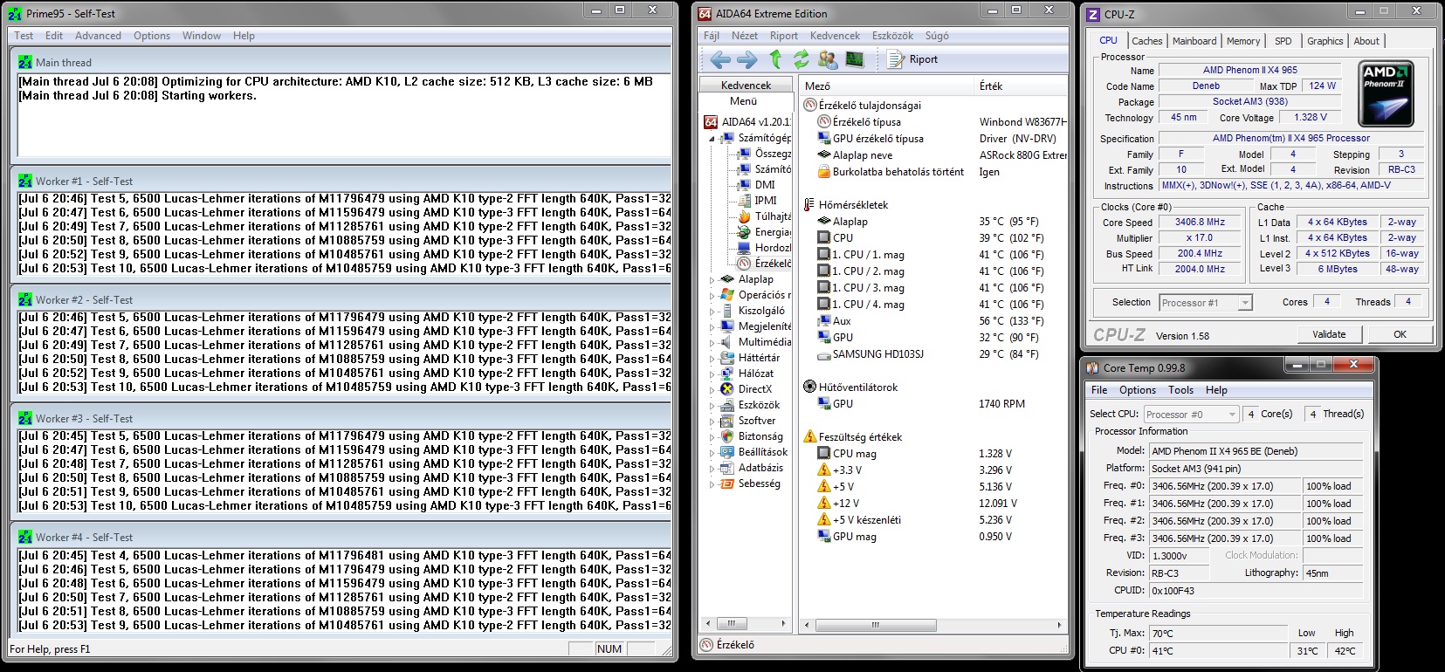Viewport: 1445px width, 672px height.
Task: Select Érzékelő sensor item in tree
Action: pyautogui.click(x=764, y=264)
